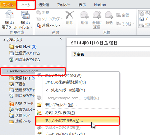This screenshot has width=150, height=135.
Task: Open 受信トレイ under user@example.com account
Action: click(22, 78)
